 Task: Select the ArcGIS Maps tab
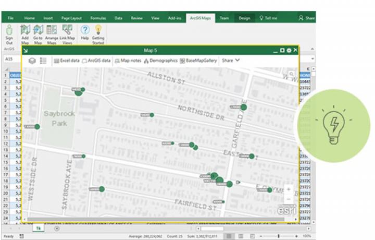point(201,18)
